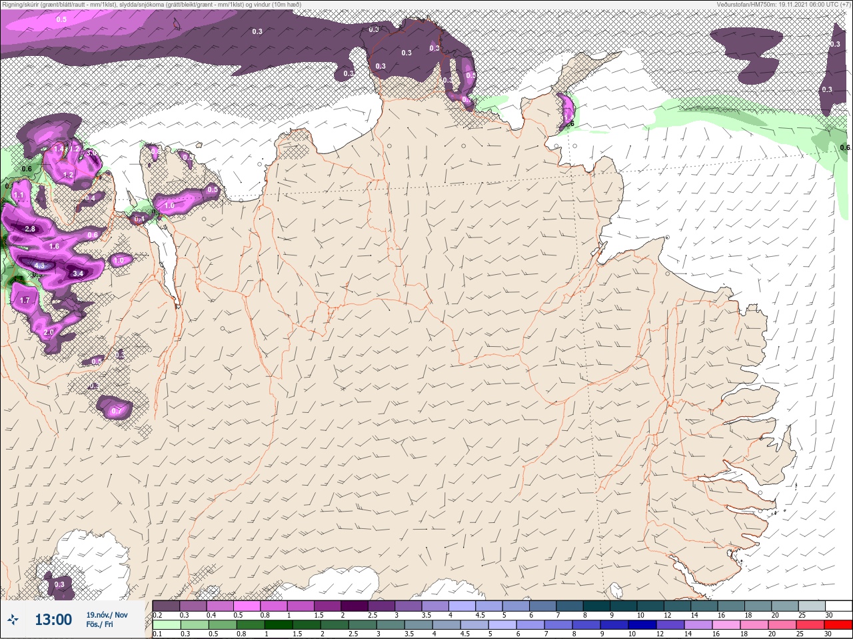Pick the upper scale swatch between 0.2 and 0.3

tap(166, 606)
